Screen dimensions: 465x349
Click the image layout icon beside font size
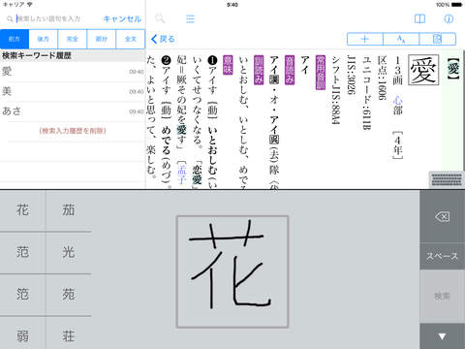[438, 39]
